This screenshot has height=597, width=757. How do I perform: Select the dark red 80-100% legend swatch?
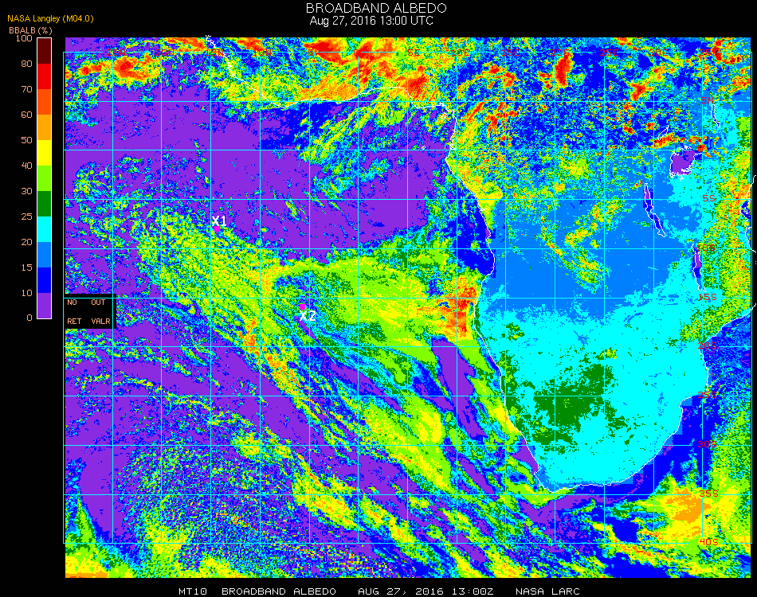click(44, 51)
